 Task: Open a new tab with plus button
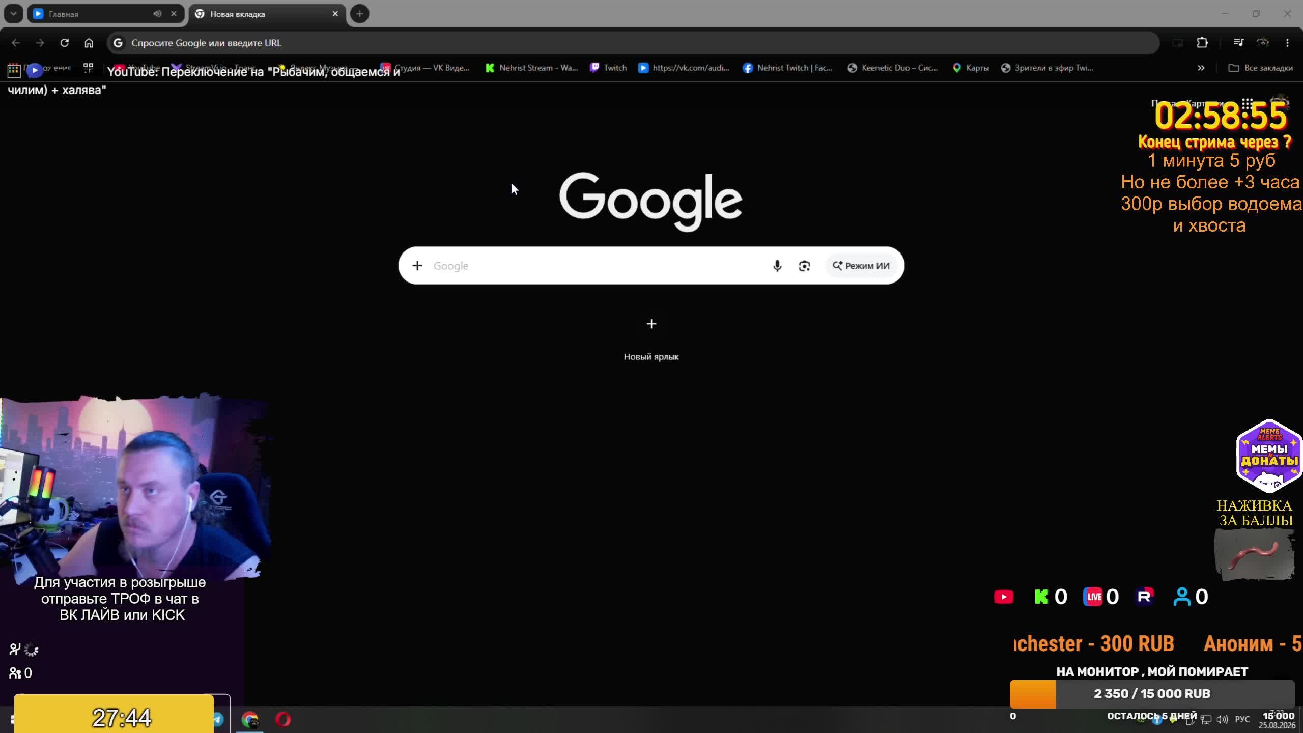tap(360, 14)
